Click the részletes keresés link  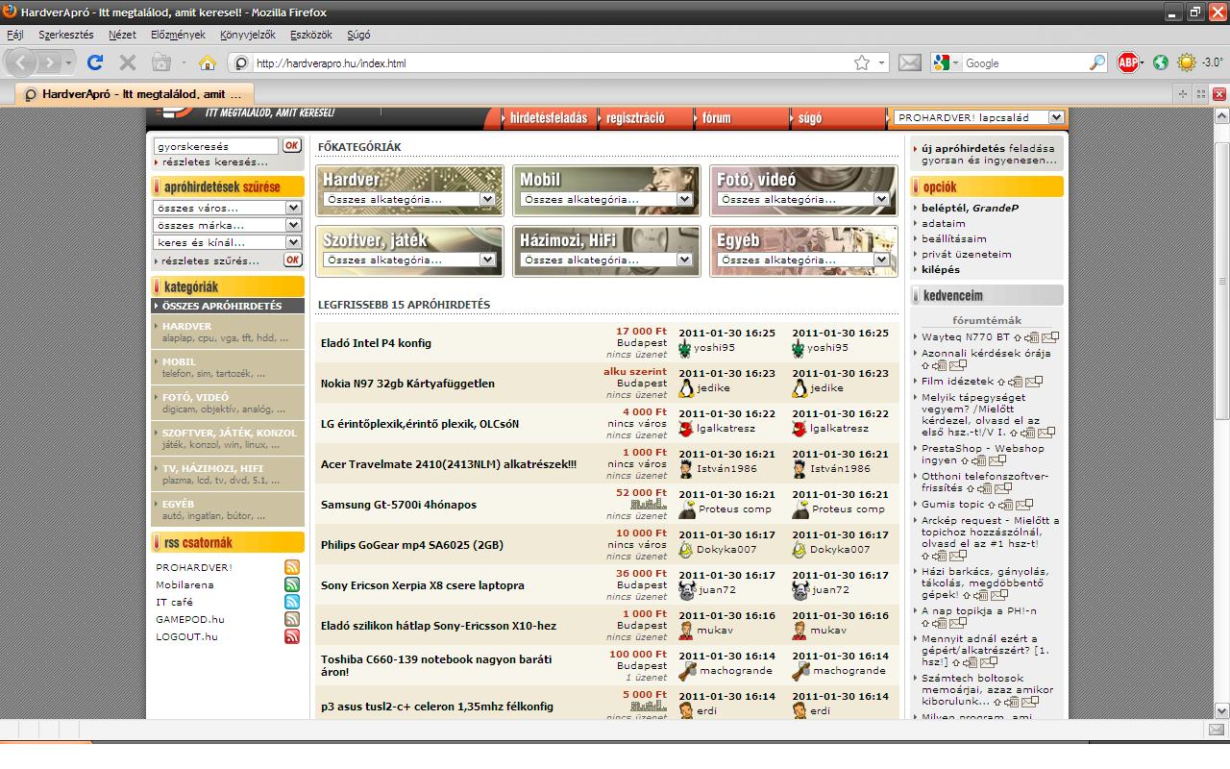[214, 161]
